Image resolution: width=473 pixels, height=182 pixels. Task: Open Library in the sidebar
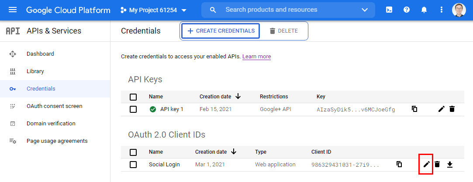[x=55, y=71]
